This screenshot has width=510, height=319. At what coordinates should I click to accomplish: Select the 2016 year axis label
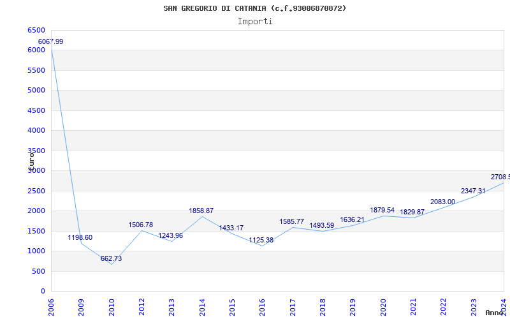263,306
